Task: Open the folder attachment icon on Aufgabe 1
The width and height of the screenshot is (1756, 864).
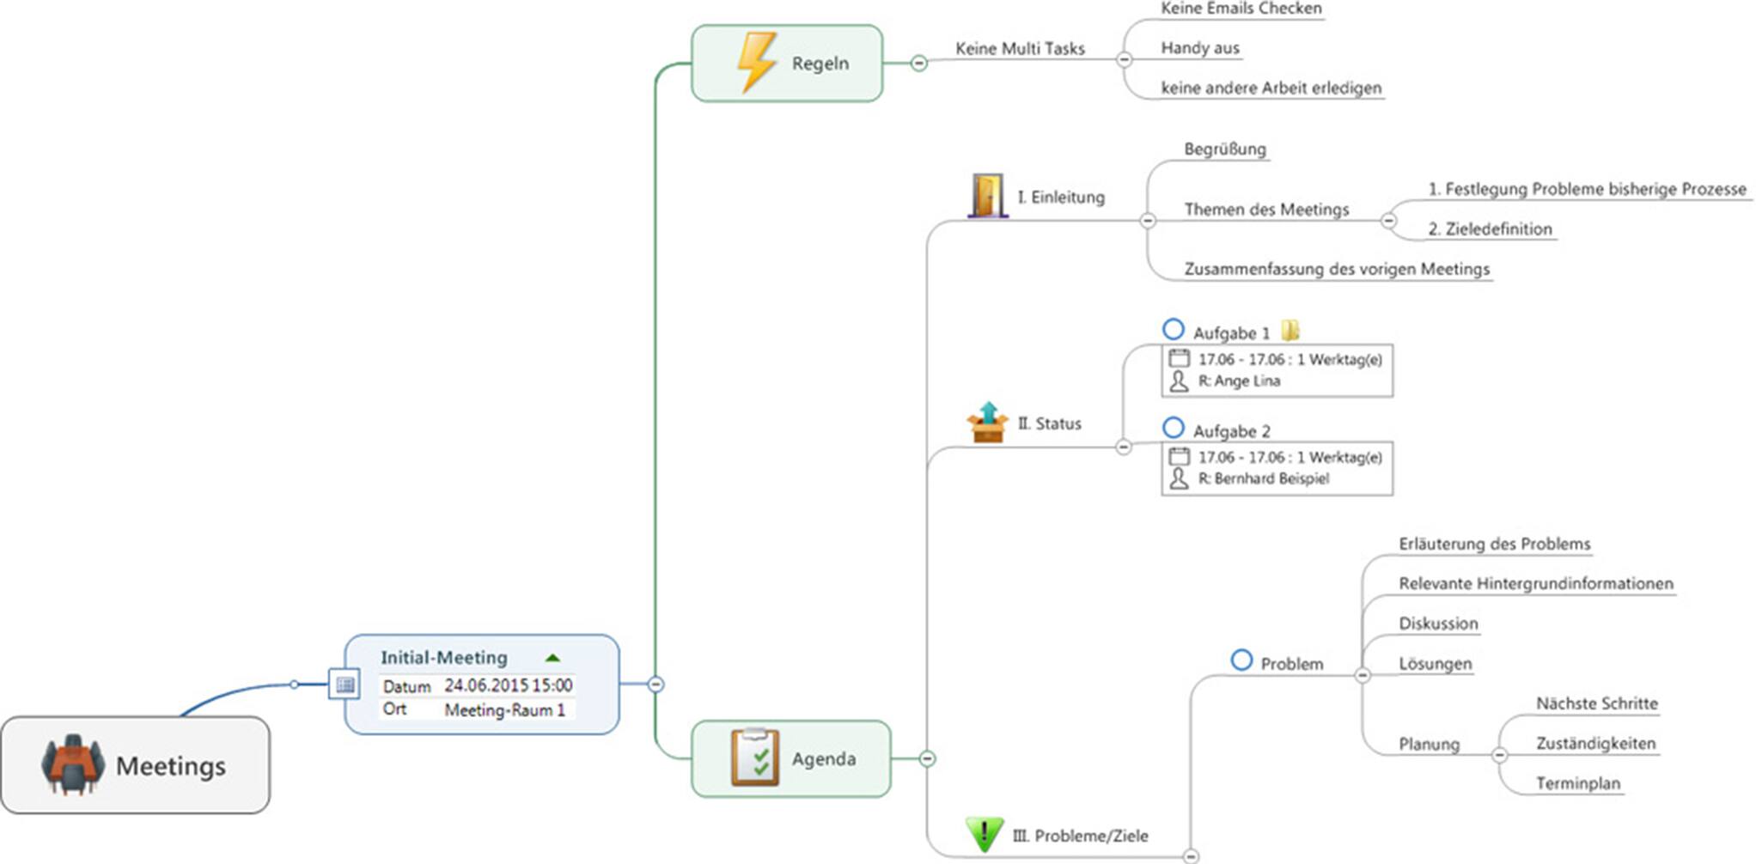Action: click(x=1290, y=331)
